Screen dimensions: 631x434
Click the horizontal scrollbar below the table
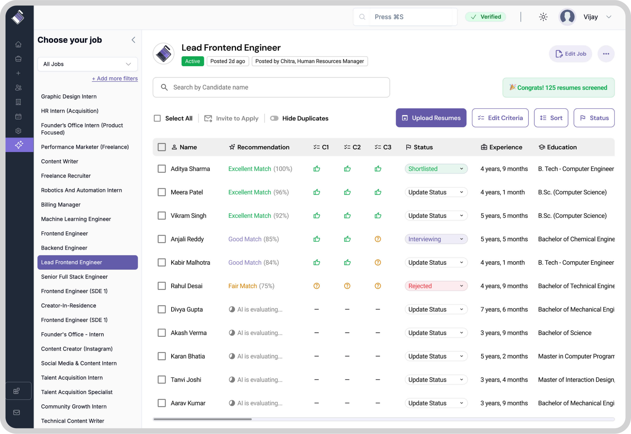(203, 419)
